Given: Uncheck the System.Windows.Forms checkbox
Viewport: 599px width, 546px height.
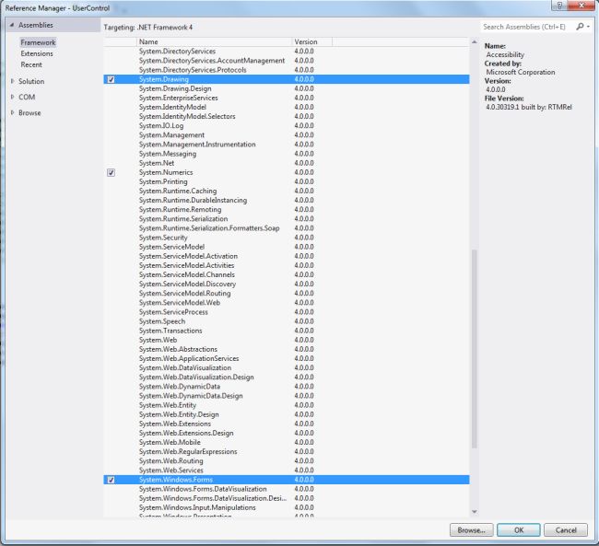Looking at the screenshot, I should [111, 480].
